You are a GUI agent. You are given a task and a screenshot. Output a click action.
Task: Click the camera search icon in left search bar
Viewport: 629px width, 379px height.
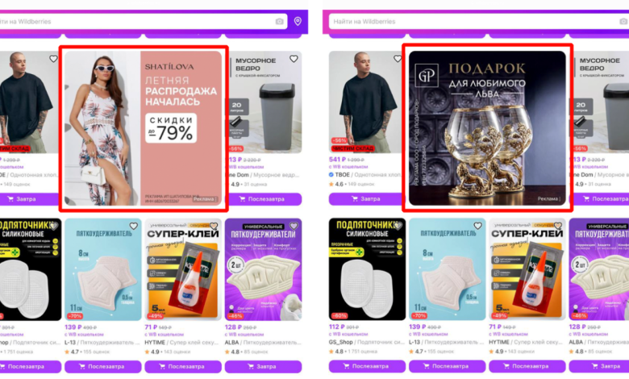click(x=279, y=21)
